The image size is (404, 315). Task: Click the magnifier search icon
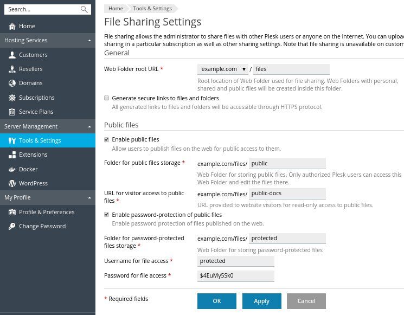(84, 9)
